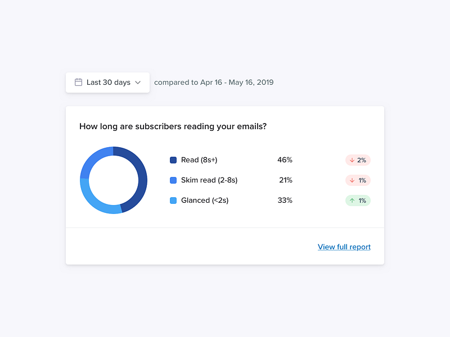The image size is (450, 337).
Task: Click the green 1% badge for Glanced
Action: point(358,201)
